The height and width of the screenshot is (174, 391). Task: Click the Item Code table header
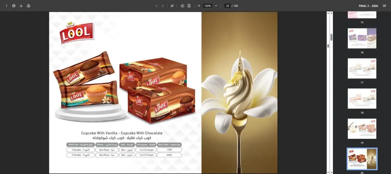tap(170, 145)
